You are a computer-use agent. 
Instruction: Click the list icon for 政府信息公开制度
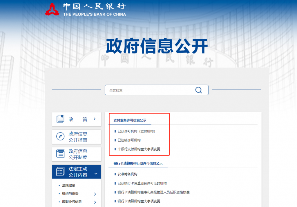60,154
